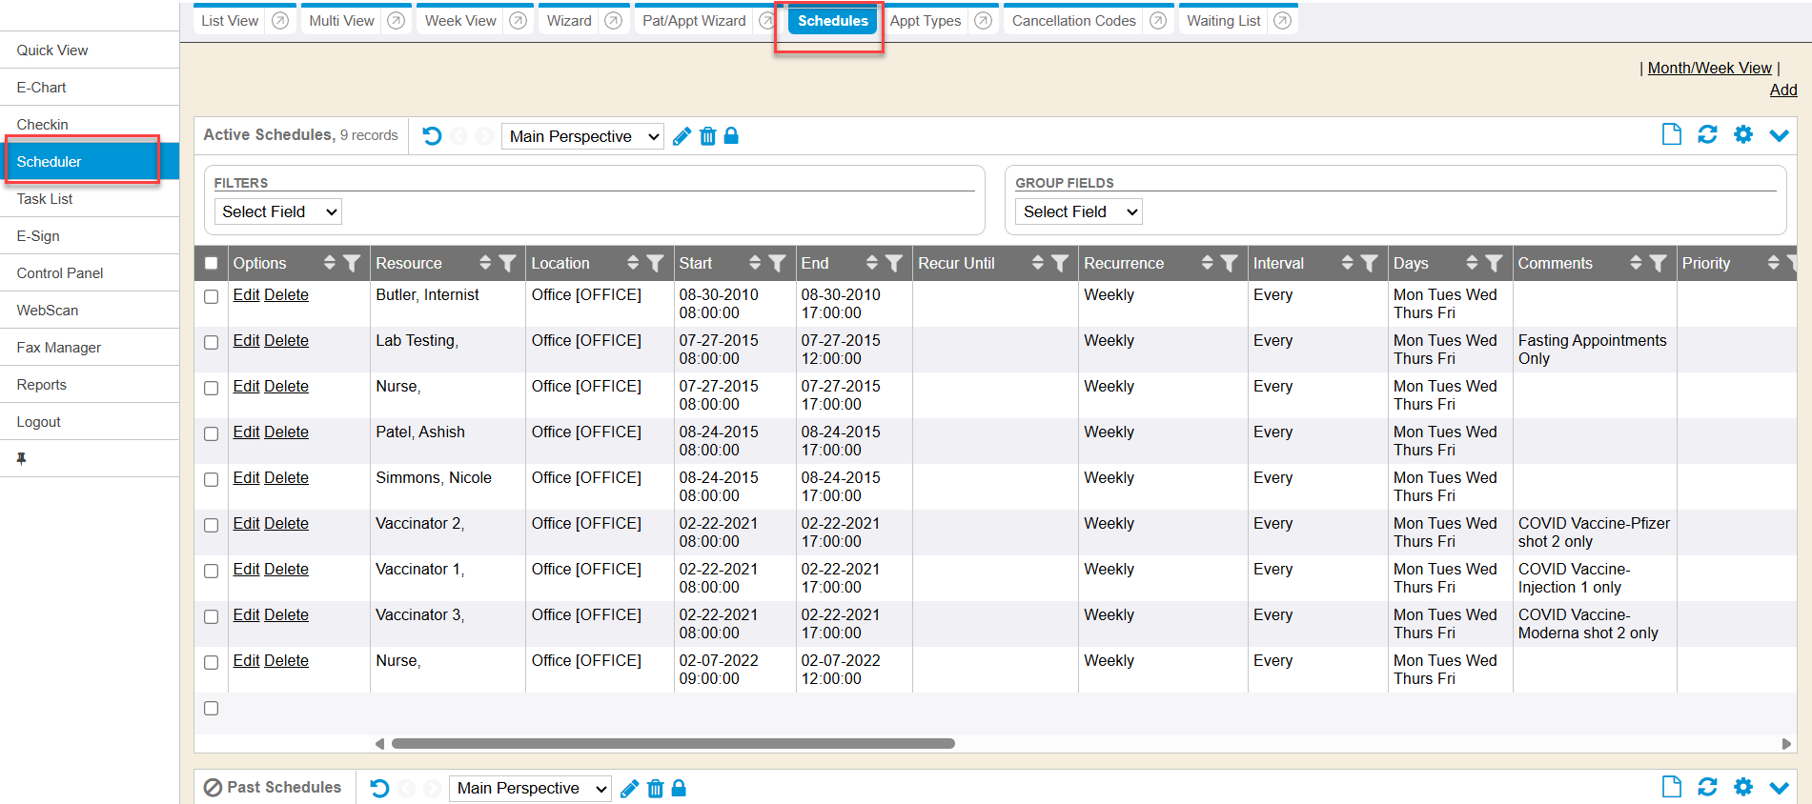Click the pin icon in left sidebar
1812x804 pixels.
[x=21, y=458]
